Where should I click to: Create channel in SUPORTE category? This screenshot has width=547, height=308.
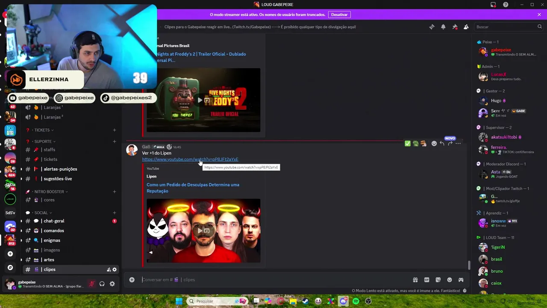point(115,142)
